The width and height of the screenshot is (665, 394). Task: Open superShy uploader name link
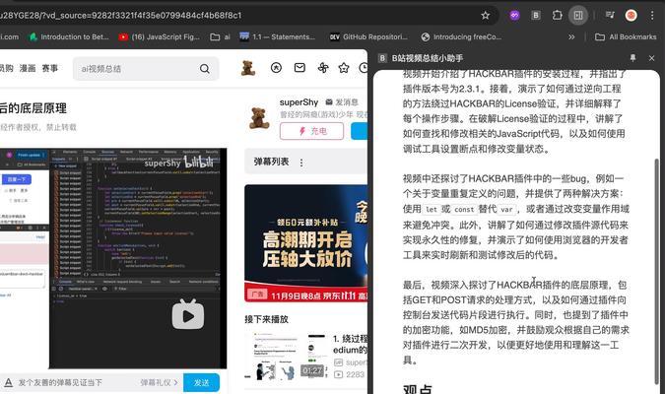point(299,102)
